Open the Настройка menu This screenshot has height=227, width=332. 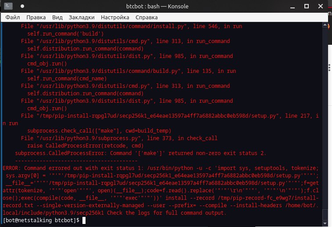(115, 18)
